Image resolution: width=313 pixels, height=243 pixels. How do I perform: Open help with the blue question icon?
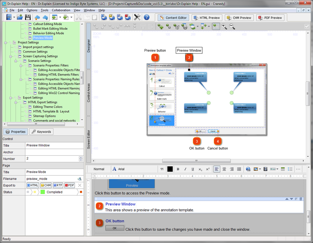[x=146, y=17]
